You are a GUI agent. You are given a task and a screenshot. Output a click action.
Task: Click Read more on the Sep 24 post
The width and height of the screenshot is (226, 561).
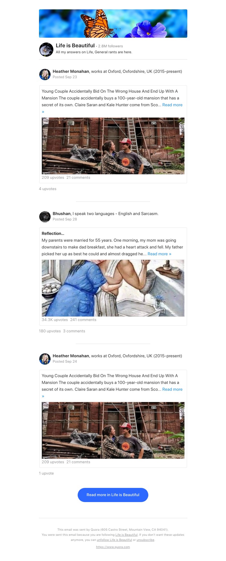pyautogui.click(x=172, y=389)
